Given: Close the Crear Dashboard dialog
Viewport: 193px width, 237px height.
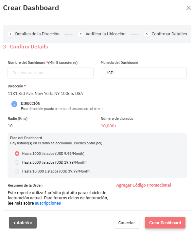Looking at the screenshot, I should coord(188,8).
